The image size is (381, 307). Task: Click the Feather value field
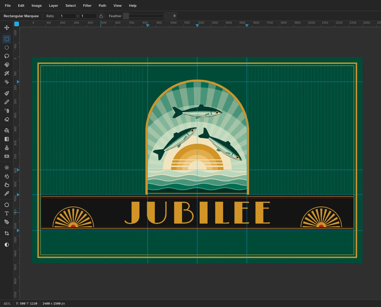171,16
